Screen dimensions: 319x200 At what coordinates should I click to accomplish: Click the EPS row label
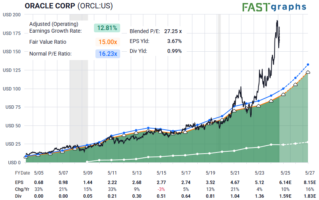pos(19,183)
